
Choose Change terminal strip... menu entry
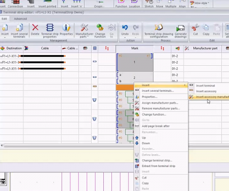(x=157, y=160)
